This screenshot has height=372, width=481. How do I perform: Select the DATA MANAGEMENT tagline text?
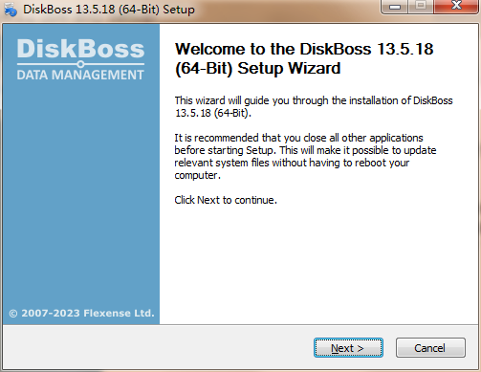tap(80, 75)
